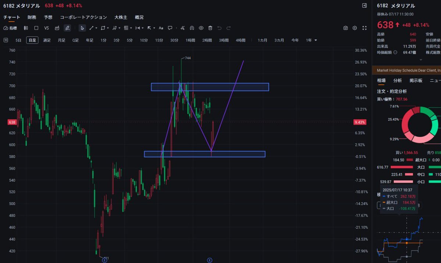The image size is (441, 263).
Task: Expand the arrow tools dropdown
Action: pos(154,28)
